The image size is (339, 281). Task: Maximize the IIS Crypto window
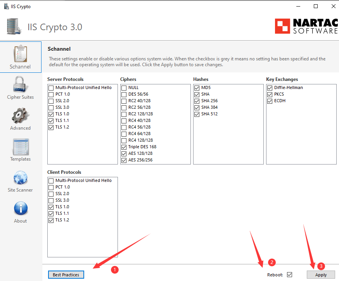pos(316,6)
